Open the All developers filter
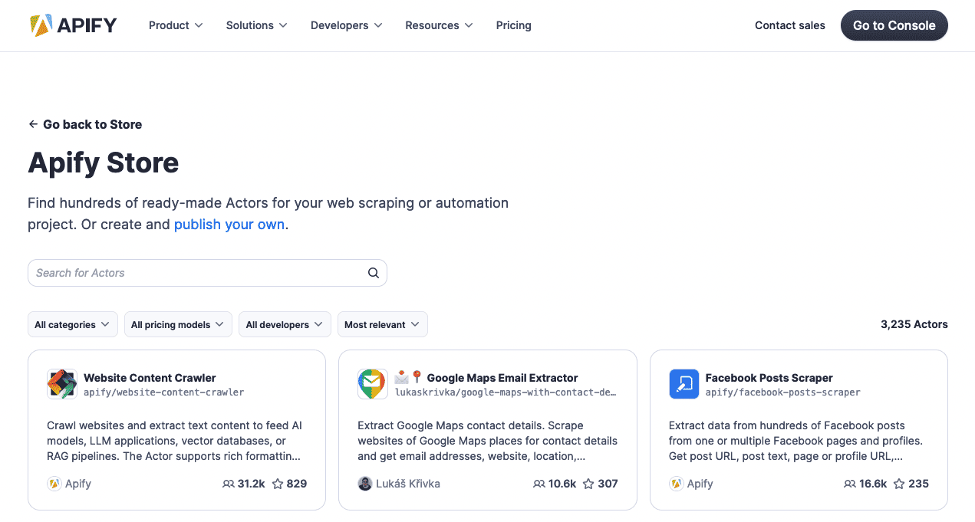This screenshot has width=975, height=522. pos(284,324)
